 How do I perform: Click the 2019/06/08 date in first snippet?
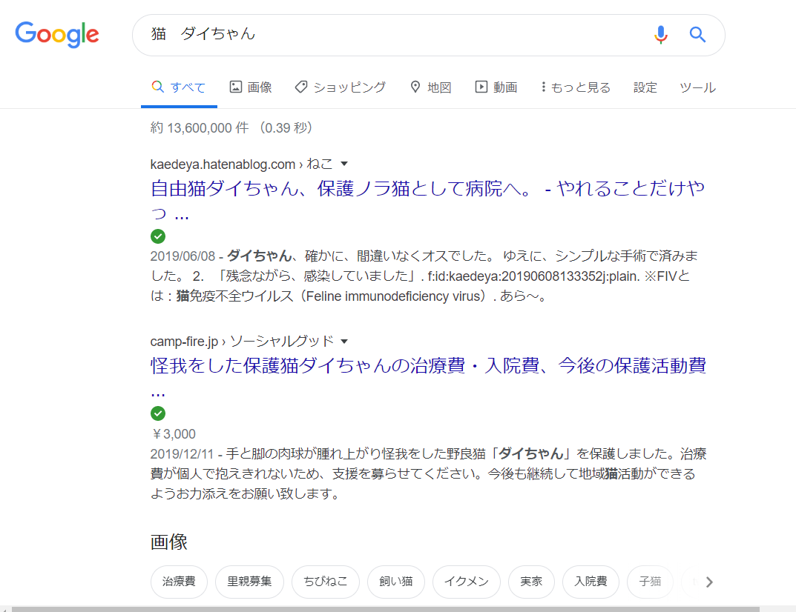pyautogui.click(x=182, y=256)
